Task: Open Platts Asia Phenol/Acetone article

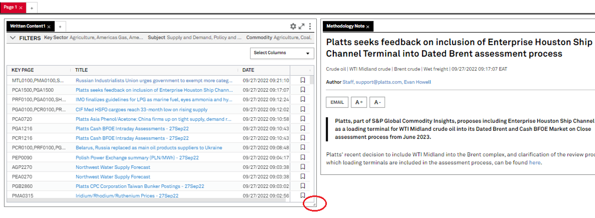Action: pos(154,119)
